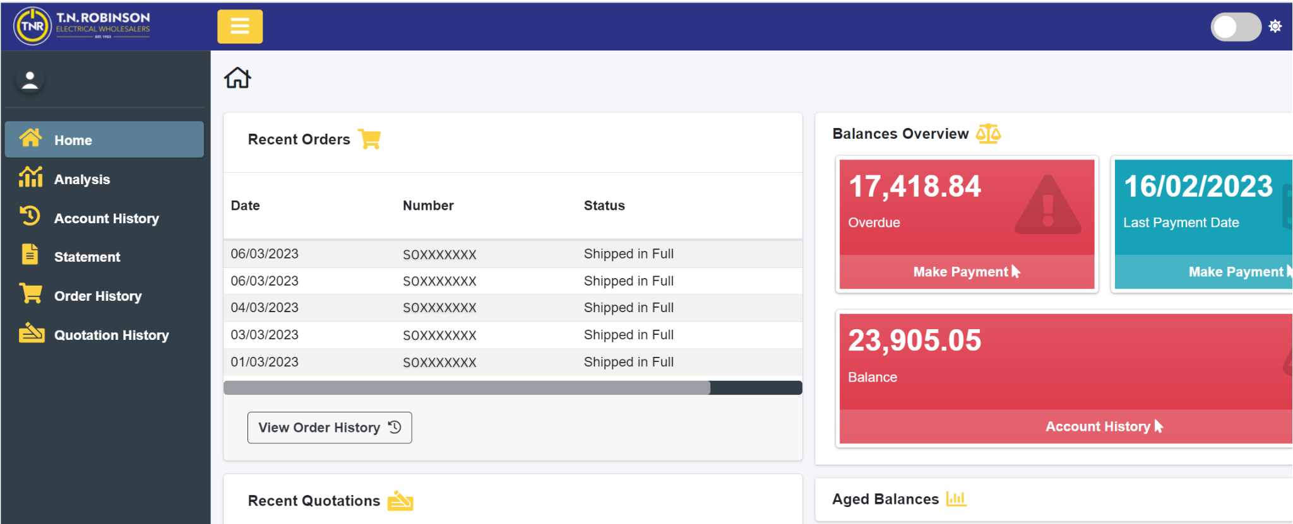Click Make Payment on the Overdue card
This screenshot has width=1293, height=524.
(967, 272)
